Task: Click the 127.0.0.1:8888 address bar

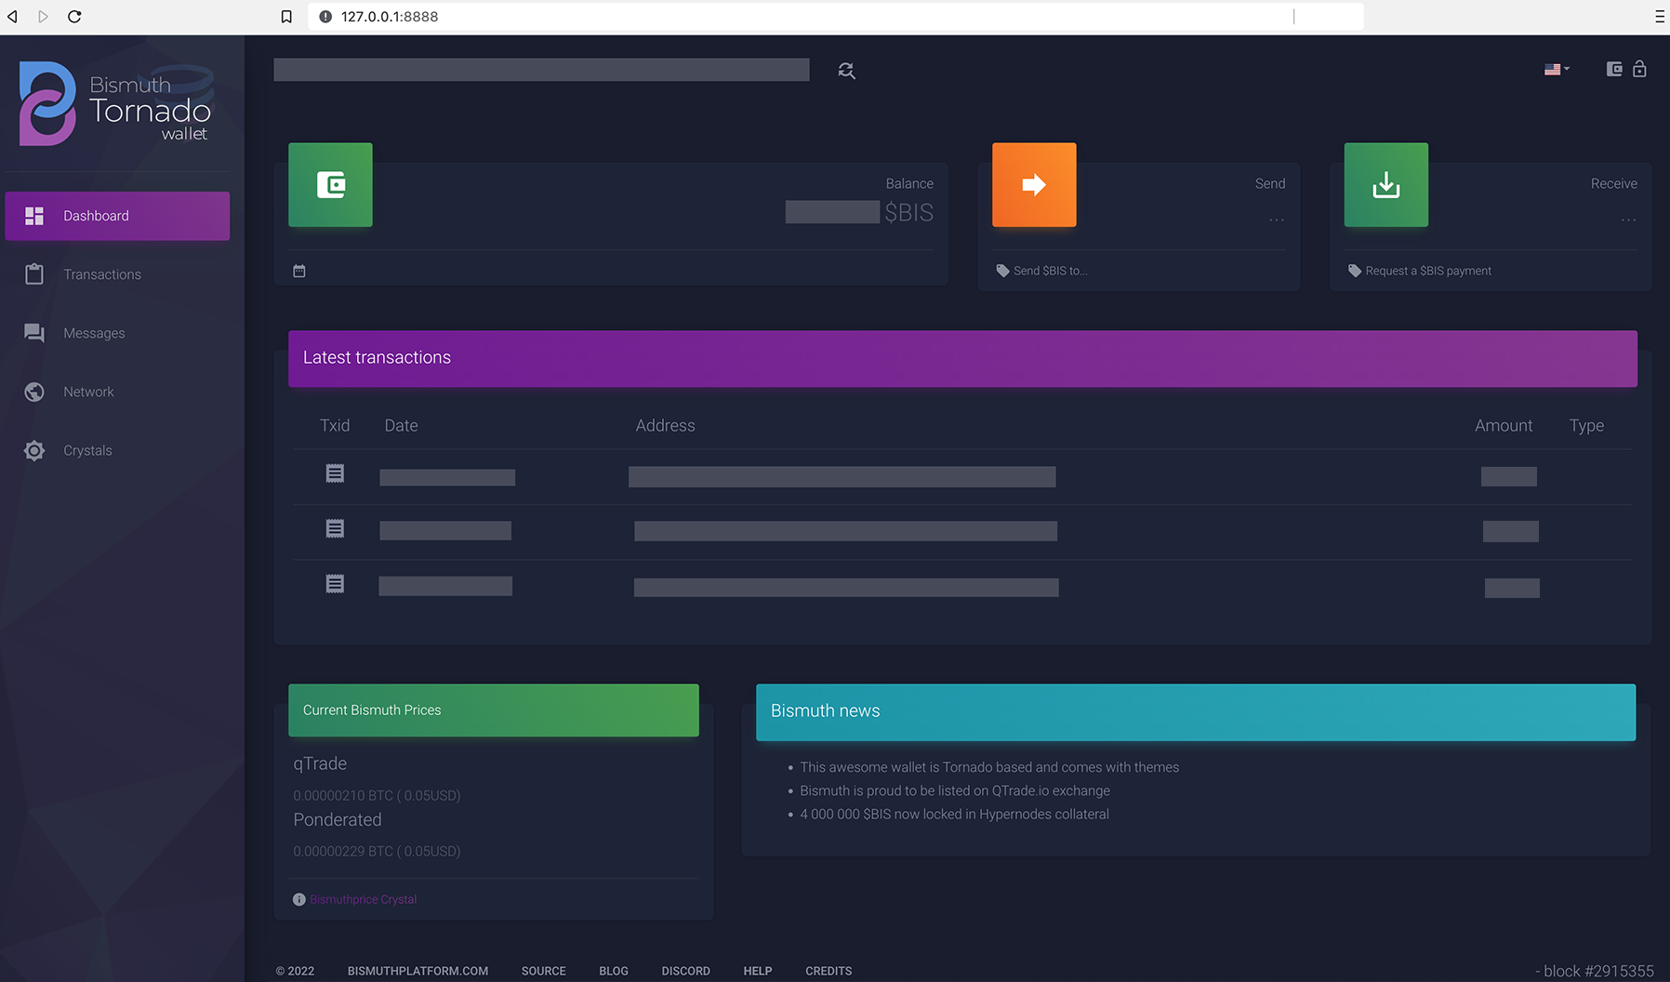Action: click(835, 17)
